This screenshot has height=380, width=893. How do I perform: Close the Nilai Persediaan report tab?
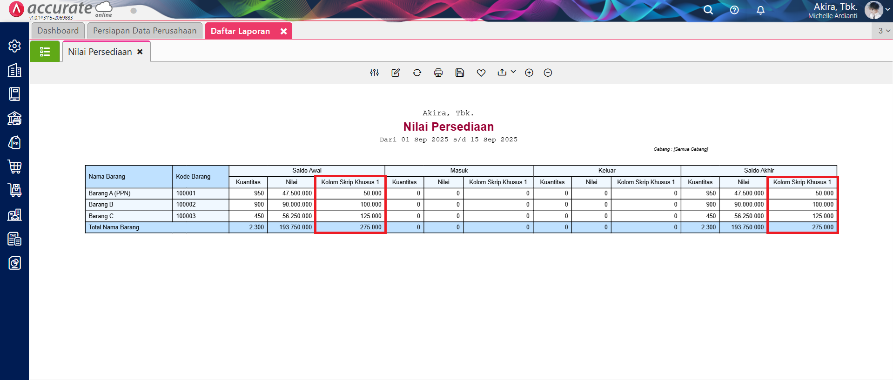pyautogui.click(x=140, y=52)
